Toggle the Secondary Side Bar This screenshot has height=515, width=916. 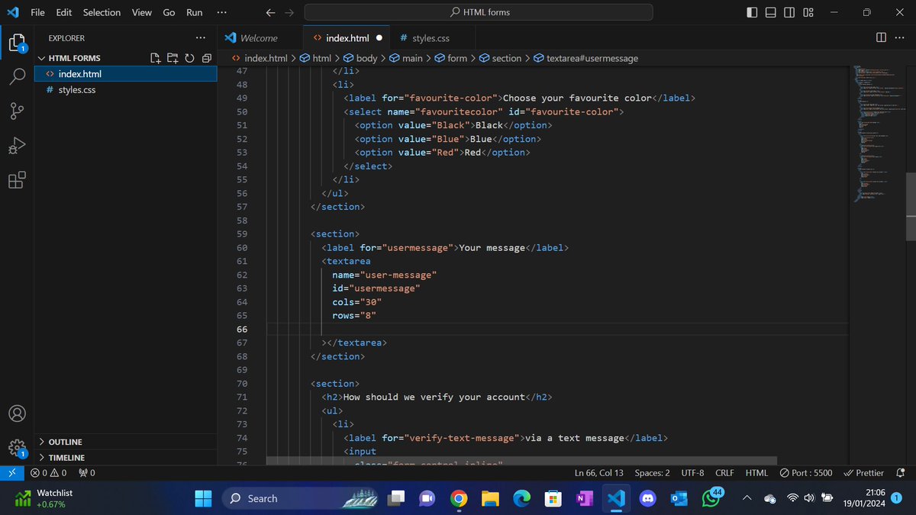click(790, 12)
